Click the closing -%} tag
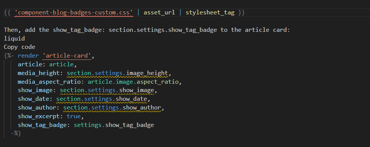This screenshot has height=147, width=370. tap(16, 133)
